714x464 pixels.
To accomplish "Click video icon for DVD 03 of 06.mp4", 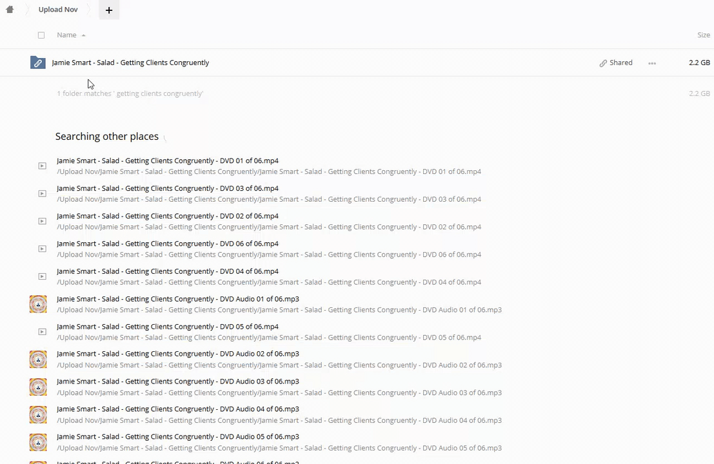I will (42, 194).
